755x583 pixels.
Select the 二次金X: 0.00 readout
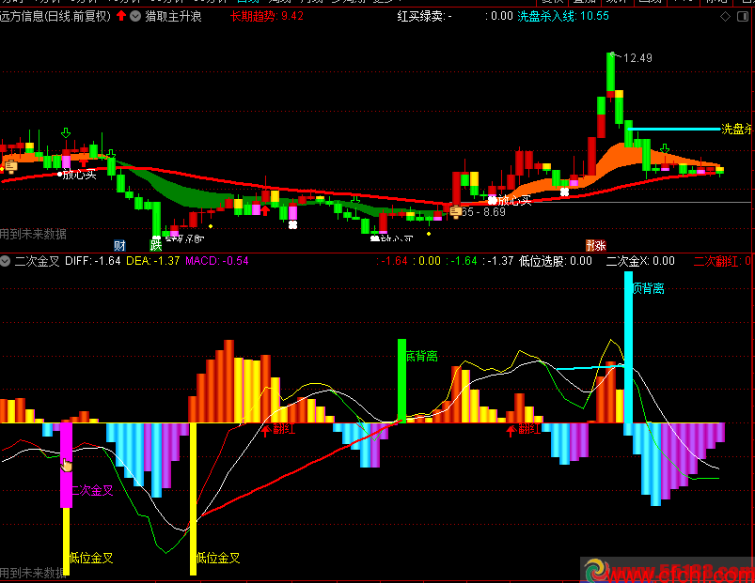[640, 261]
